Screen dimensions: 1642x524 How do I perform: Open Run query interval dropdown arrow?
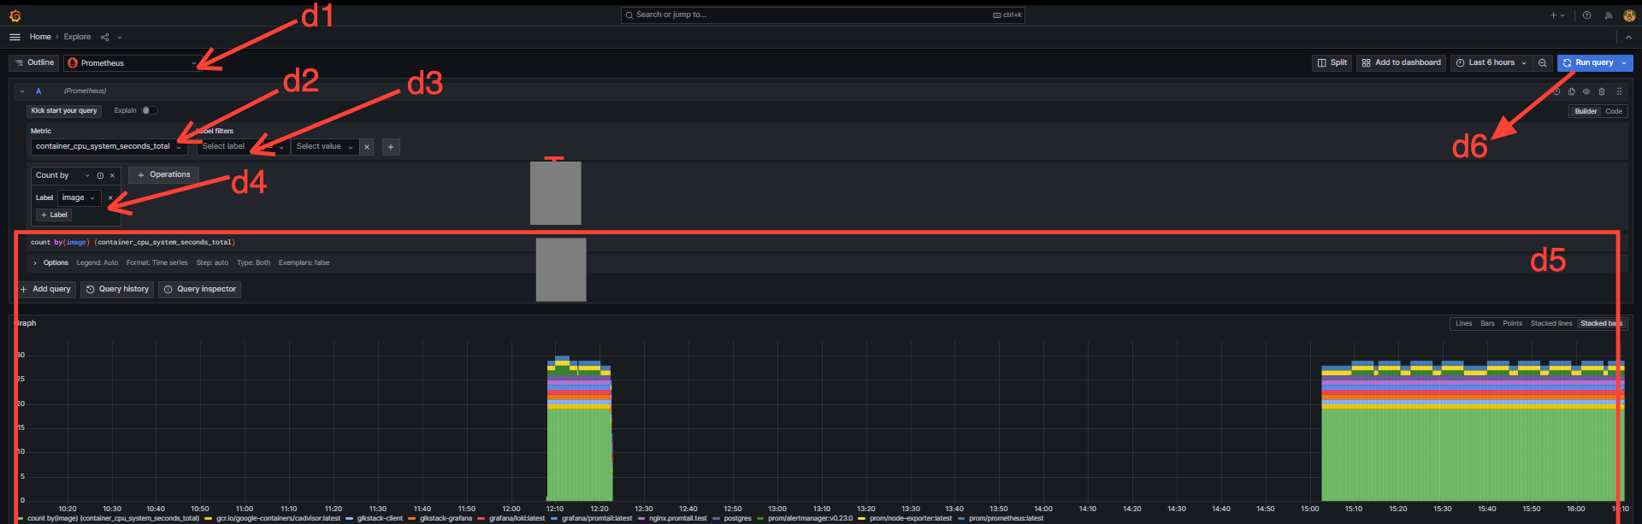[1624, 62]
